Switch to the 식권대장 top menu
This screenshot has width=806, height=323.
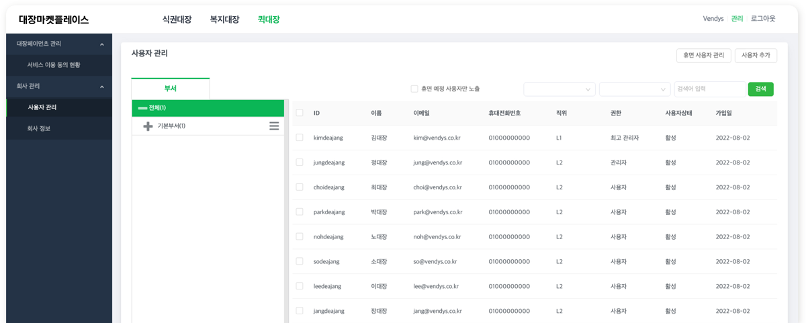point(177,19)
